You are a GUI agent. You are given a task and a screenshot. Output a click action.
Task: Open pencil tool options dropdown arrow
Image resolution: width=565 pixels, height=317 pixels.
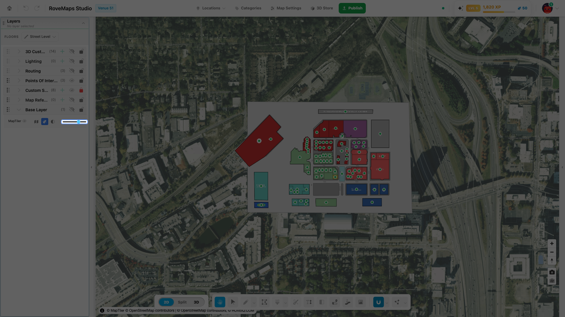coord(254,303)
